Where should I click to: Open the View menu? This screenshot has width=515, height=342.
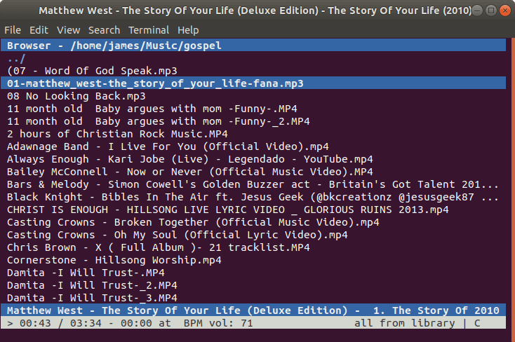click(x=68, y=30)
